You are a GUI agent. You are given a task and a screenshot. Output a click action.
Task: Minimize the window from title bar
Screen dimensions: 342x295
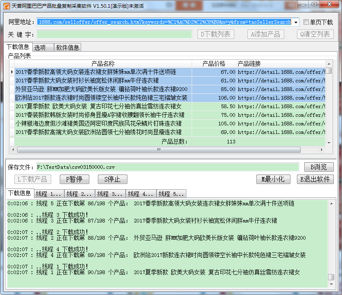[303, 5]
